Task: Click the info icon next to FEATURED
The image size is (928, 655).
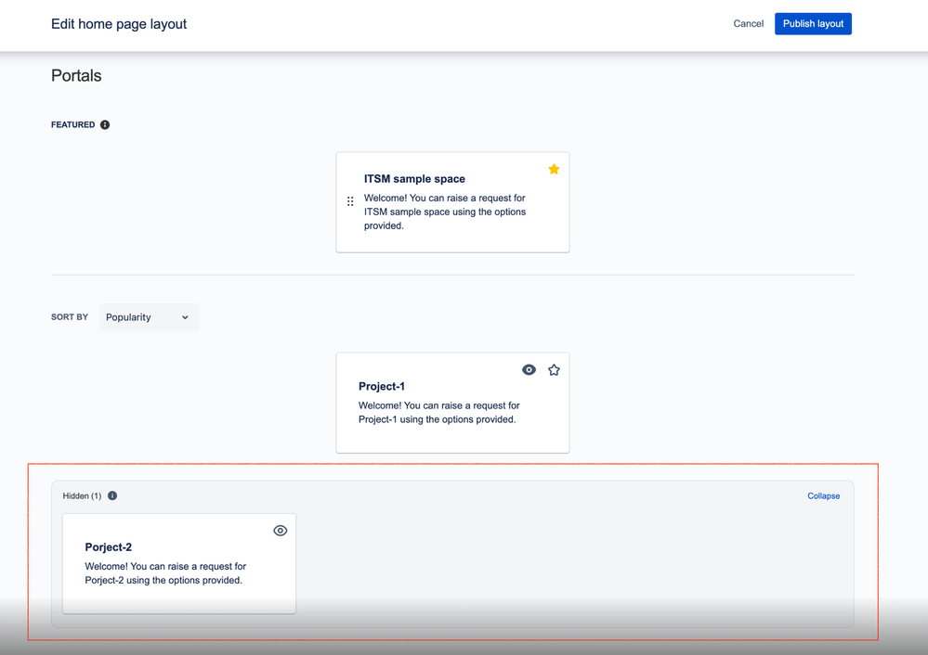Action: [x=105, y=124]
